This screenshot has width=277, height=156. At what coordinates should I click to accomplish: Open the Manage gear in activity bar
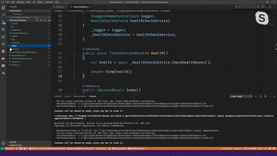[x=3, y=143]
